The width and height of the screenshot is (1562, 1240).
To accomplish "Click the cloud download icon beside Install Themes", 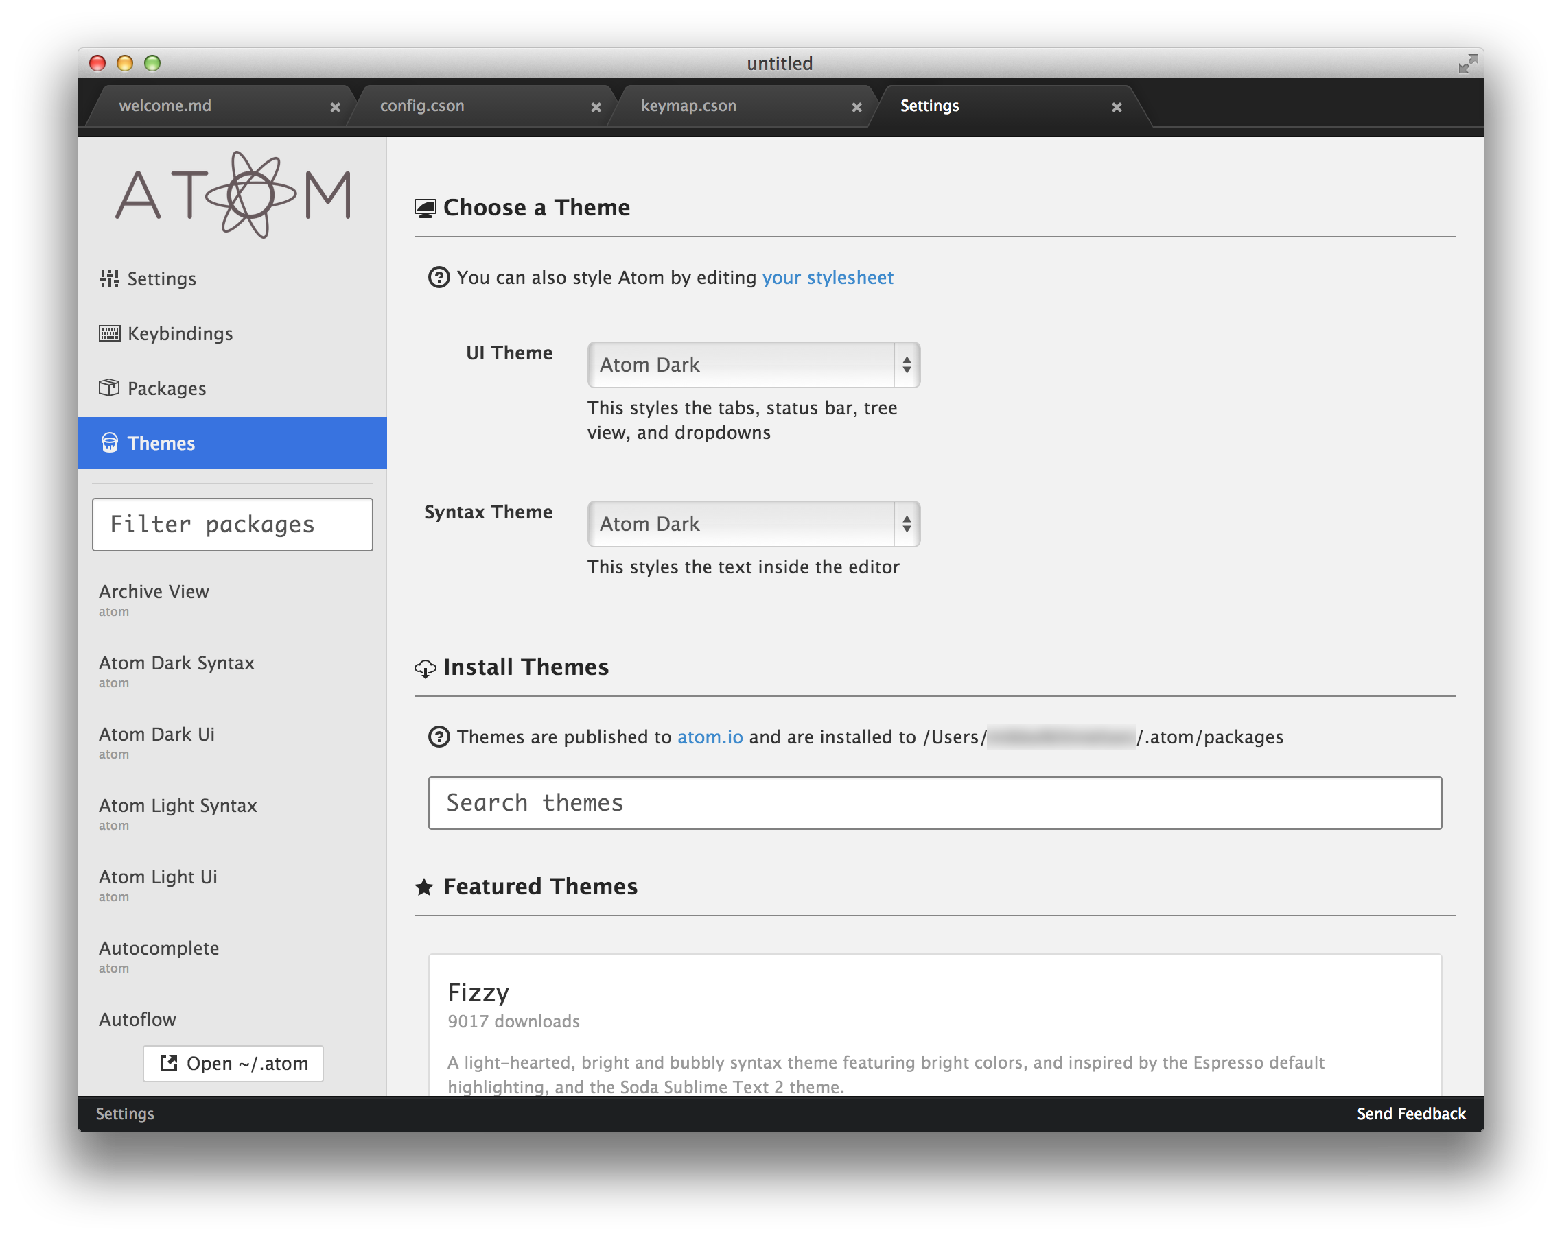I will point(426,668).
